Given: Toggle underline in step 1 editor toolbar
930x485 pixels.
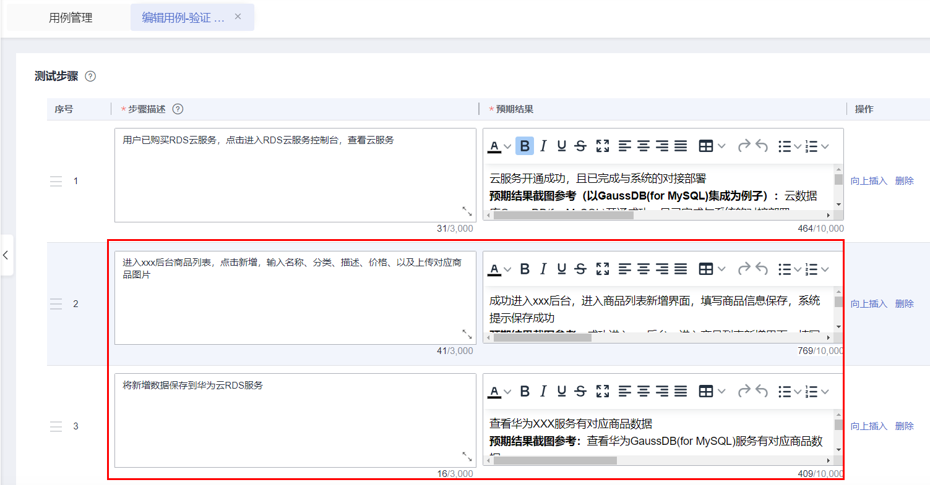Looking at the screenshot, I should click(562, 146).
